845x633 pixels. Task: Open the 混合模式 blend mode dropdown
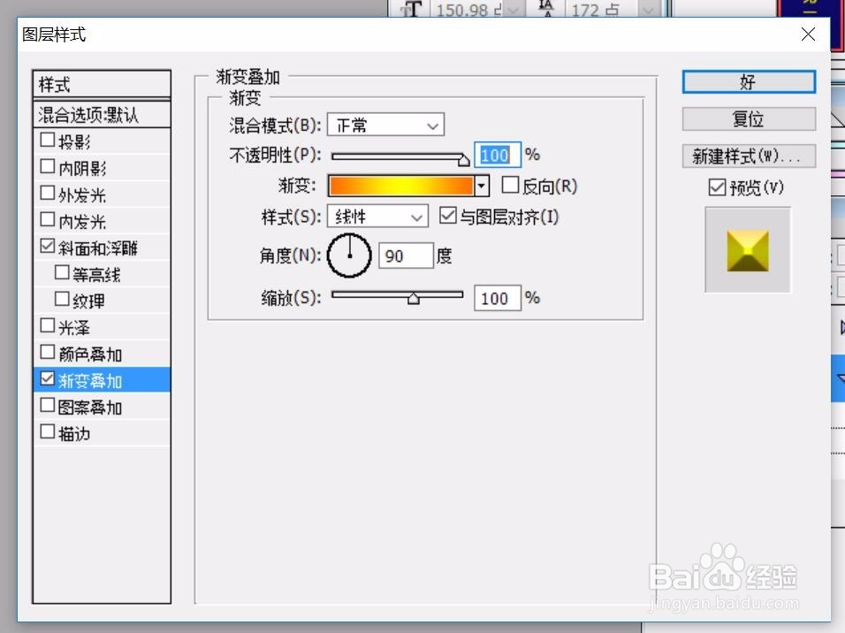point(384,125)
